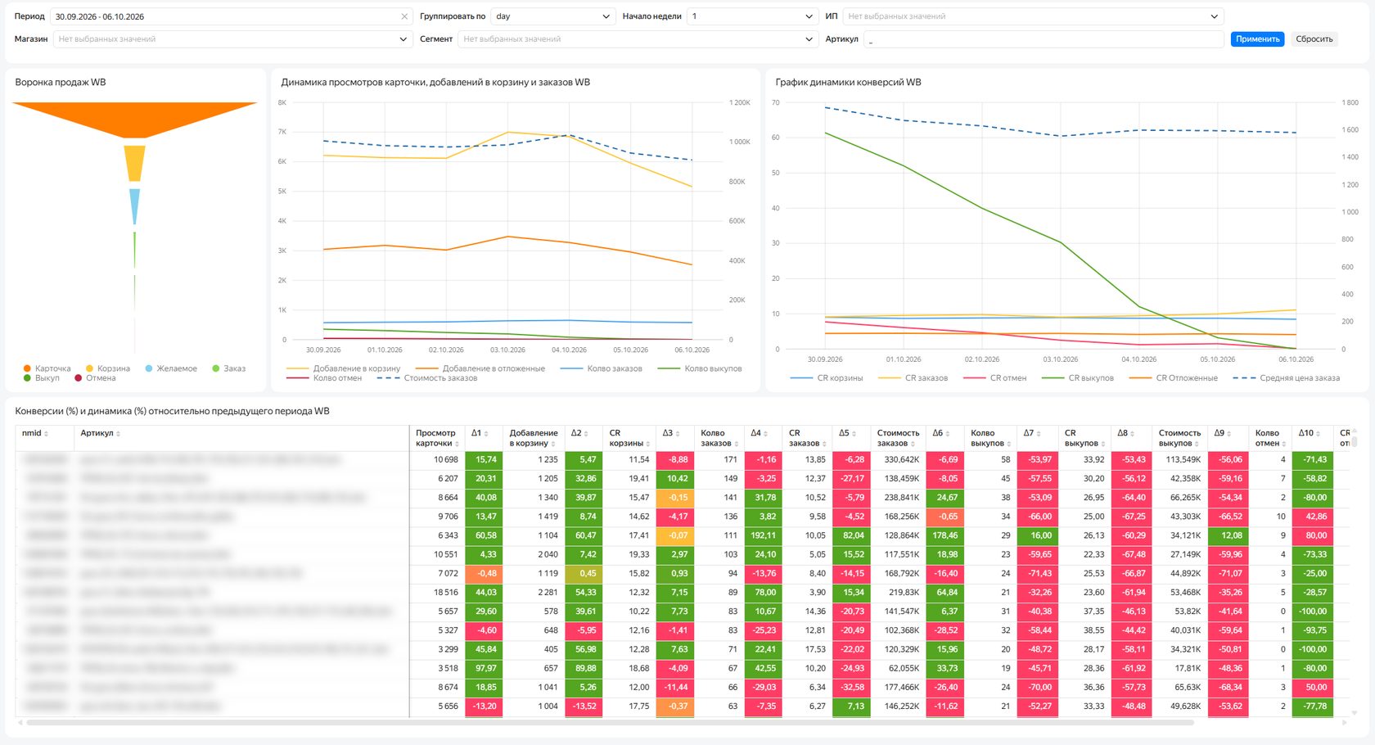The height and width of the screenshot is (745, 1375).
Task: Click the Сбросить button
Action: (x=1314, y=39)
